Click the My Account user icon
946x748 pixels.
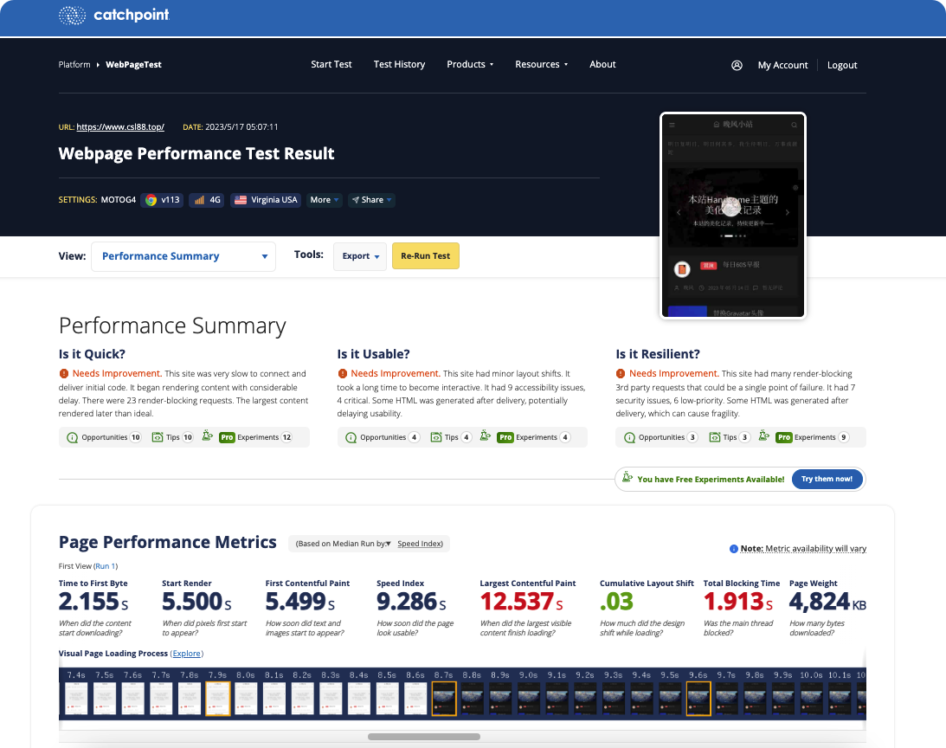coord(737,65)
